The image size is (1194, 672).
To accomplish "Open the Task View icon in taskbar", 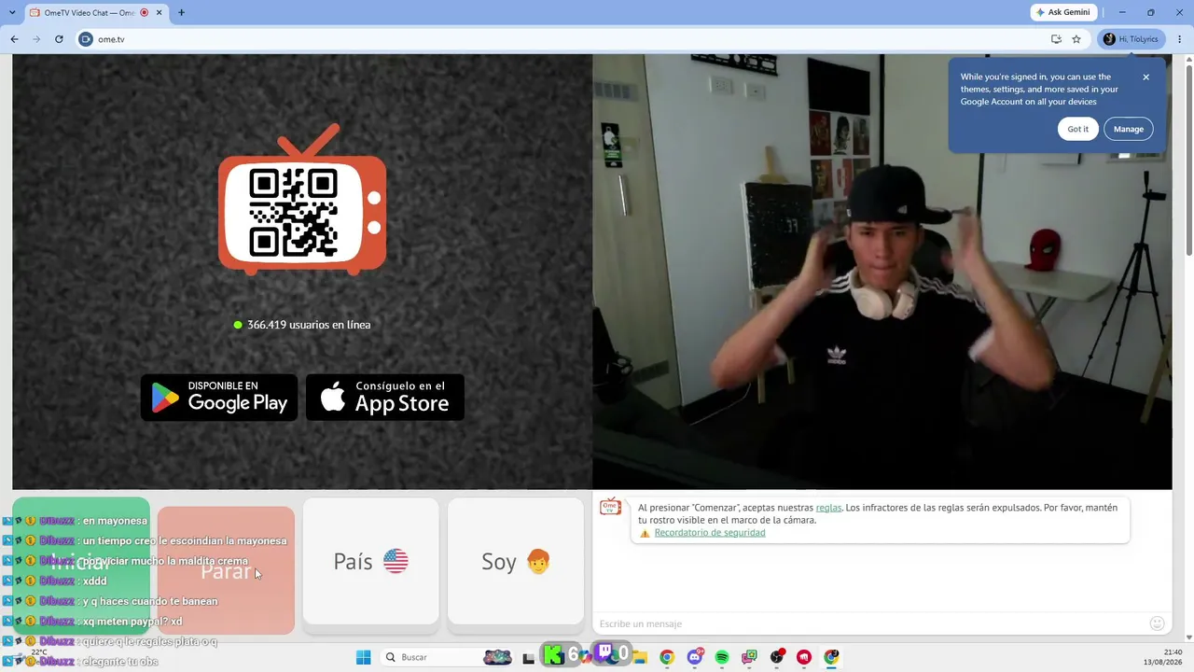I will [x=529, y=657].
